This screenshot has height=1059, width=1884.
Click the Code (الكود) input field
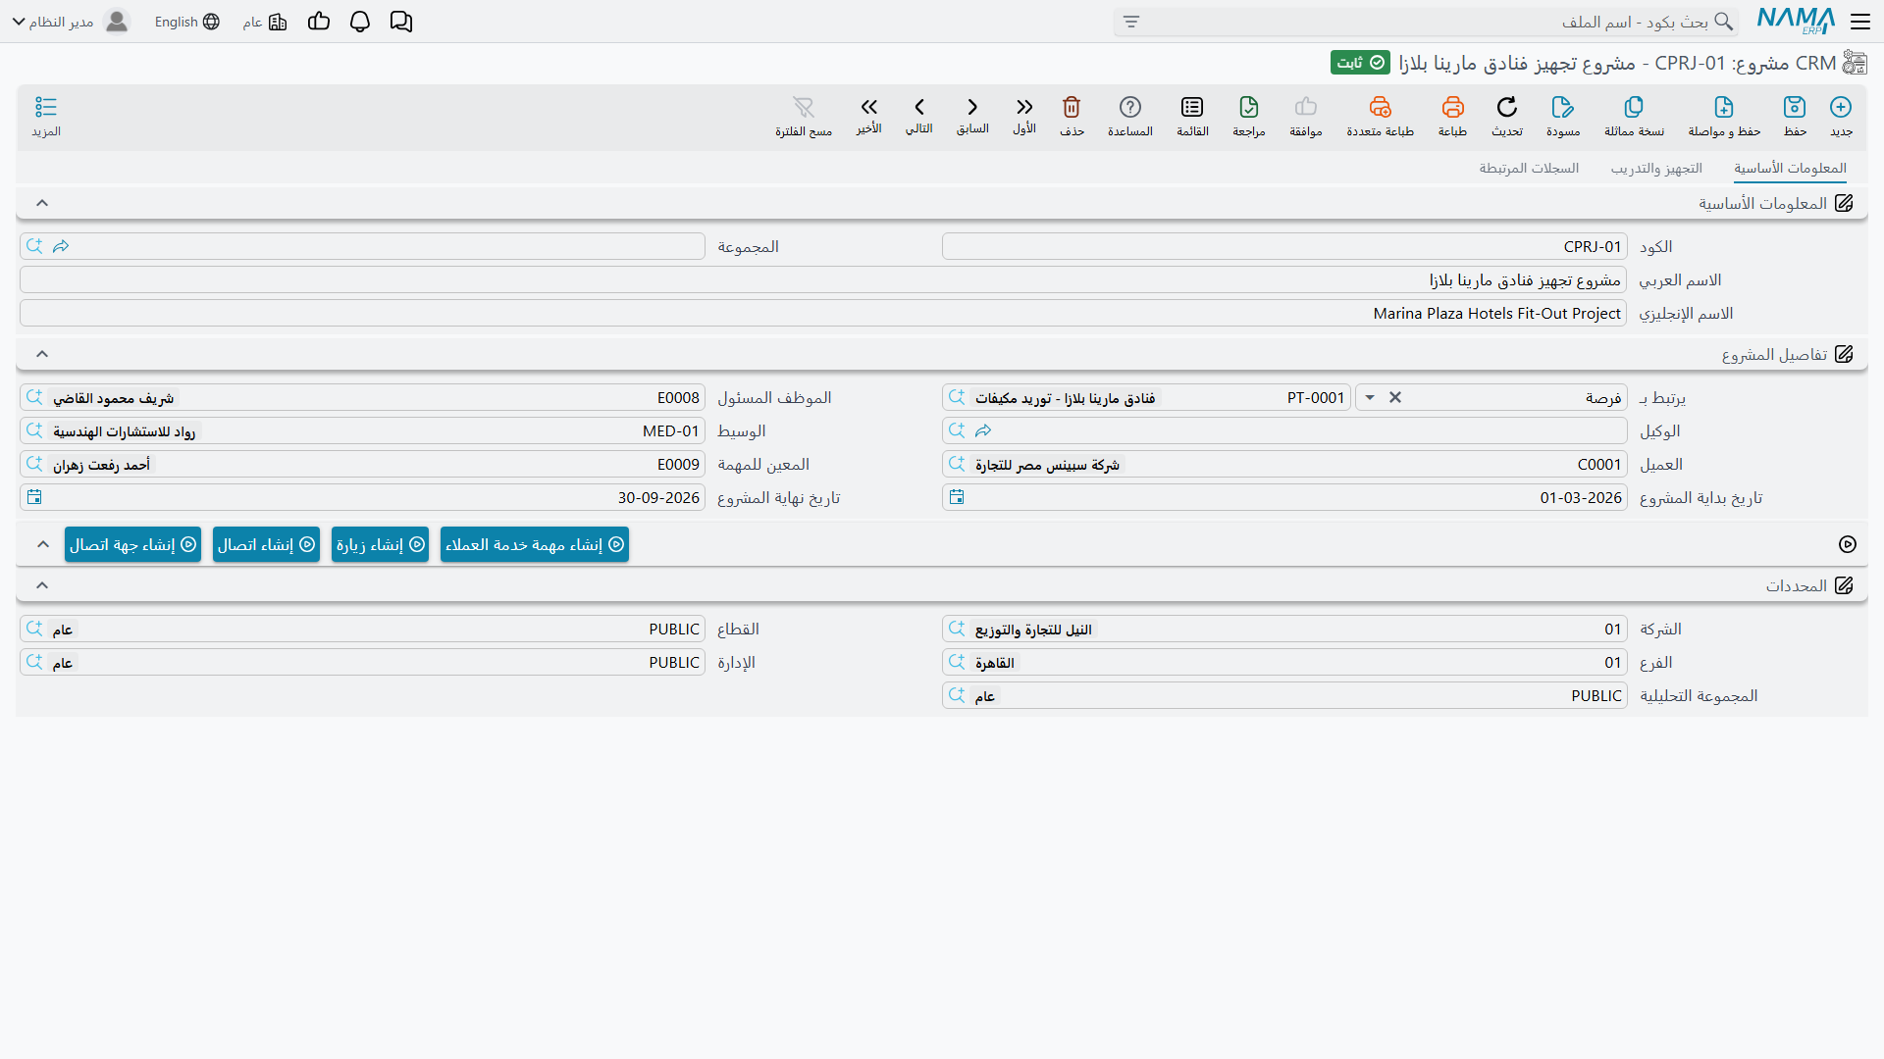pyautogui.click(x=1284, y=246)
